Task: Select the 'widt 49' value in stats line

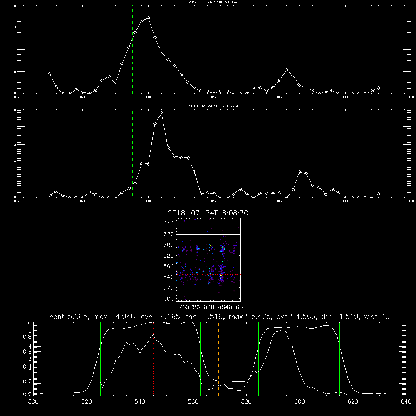Action: pyautogui.click(x=377, y=317)
